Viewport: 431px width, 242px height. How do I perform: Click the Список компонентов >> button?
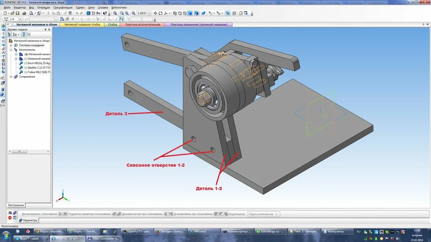[x=264, y=214]
